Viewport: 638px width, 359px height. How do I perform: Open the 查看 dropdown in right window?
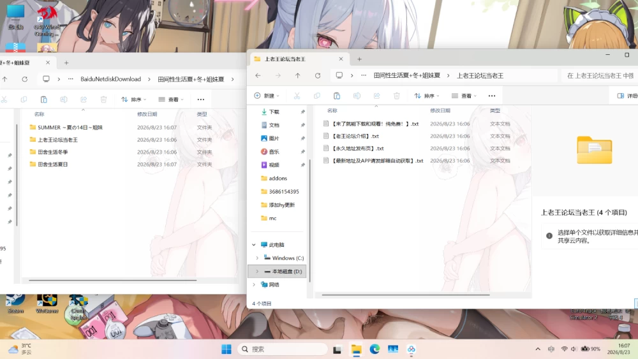464,96
